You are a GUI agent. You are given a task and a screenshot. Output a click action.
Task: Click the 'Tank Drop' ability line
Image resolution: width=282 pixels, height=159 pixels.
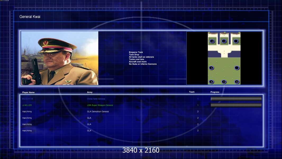(x=134, y=55)
